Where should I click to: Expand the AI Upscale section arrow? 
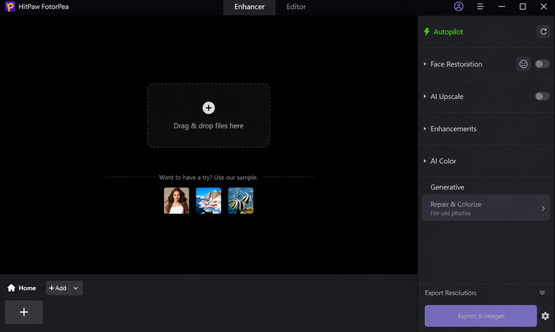(425, 96)
